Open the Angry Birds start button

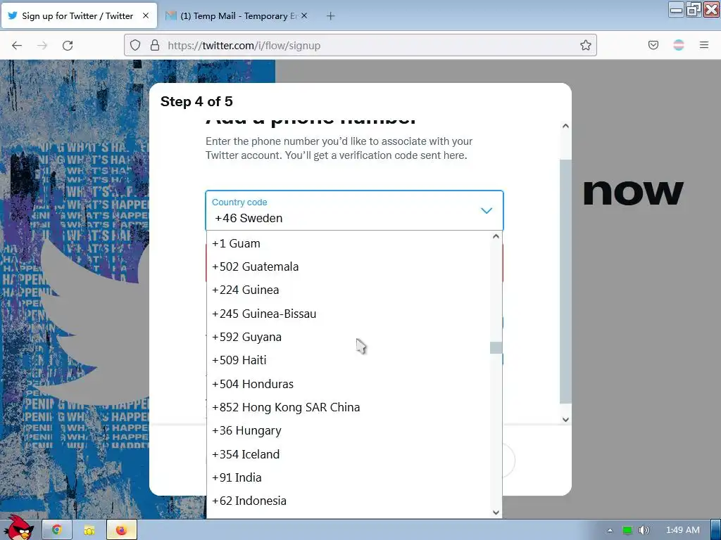(x=19, y=529)
